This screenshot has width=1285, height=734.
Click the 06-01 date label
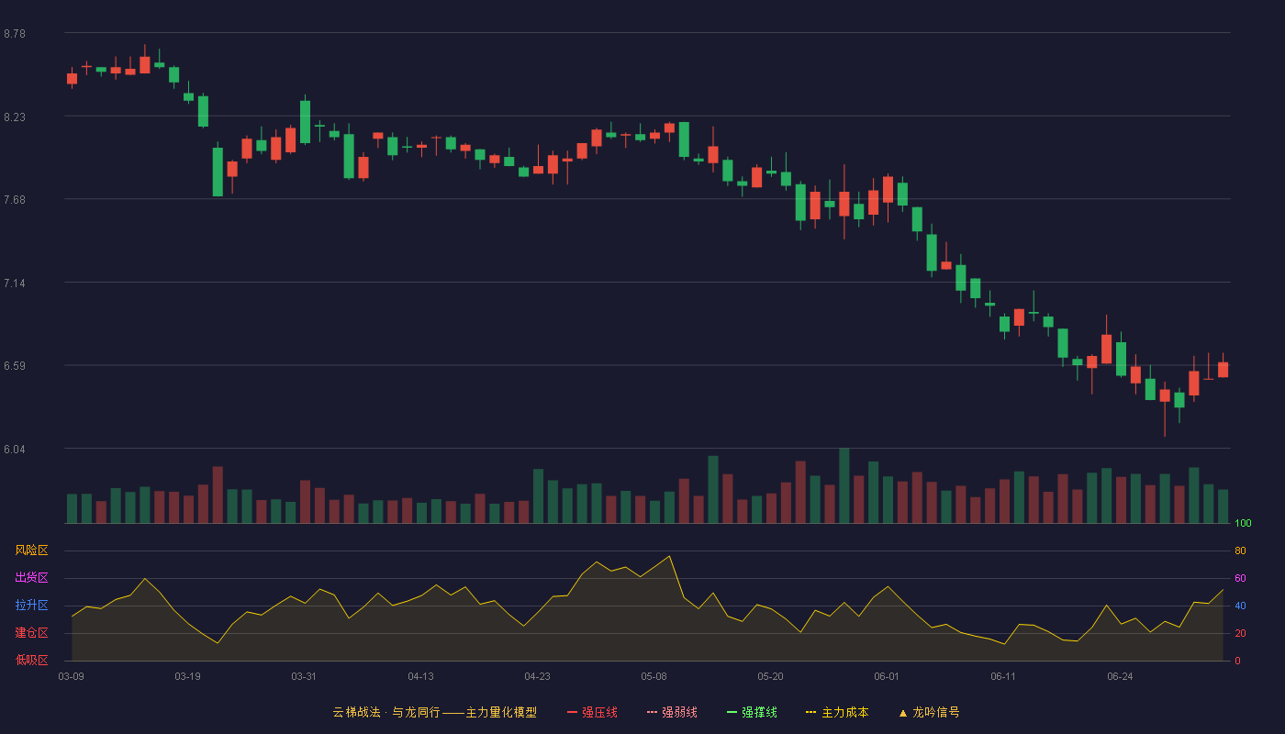pyautogui.click(x=887, y=676)
